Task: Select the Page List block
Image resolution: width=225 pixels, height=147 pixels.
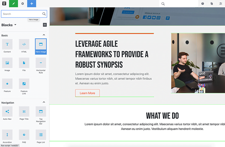Action: (41, 135)
